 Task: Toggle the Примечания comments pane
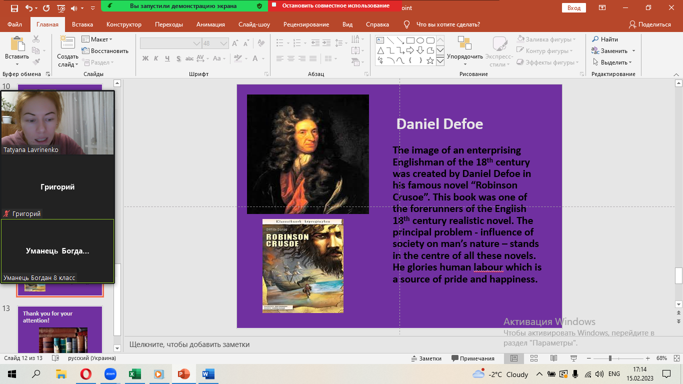[x=473, y=358]
